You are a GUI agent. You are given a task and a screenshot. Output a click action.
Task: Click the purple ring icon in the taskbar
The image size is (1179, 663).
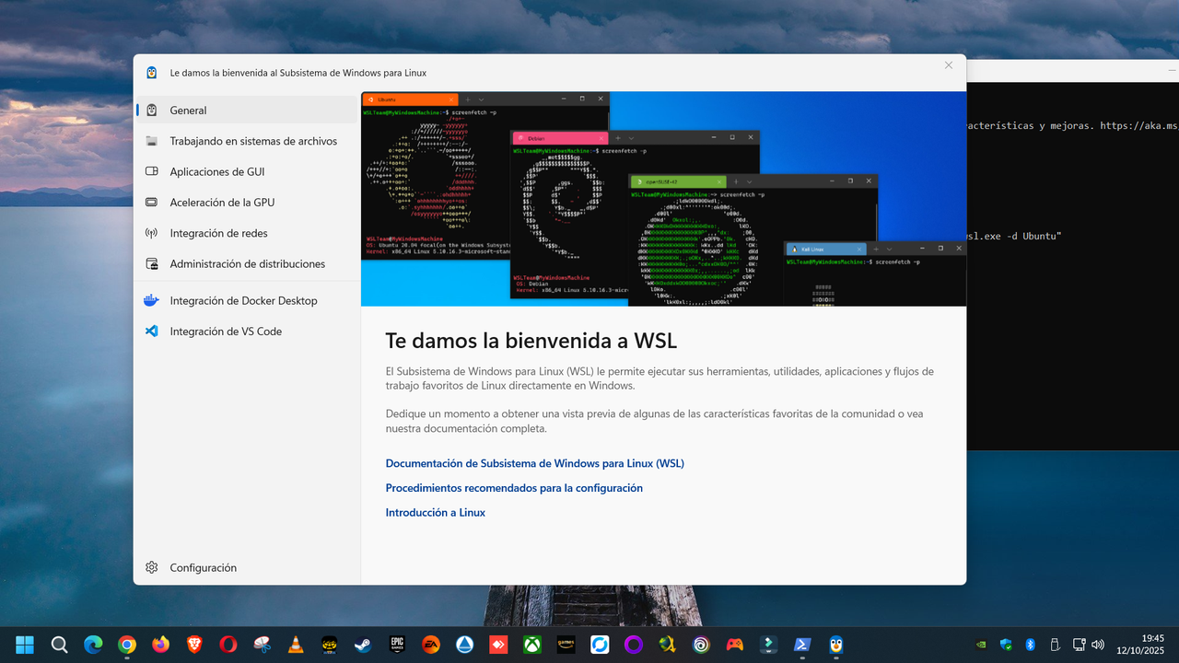coord(633,645)
